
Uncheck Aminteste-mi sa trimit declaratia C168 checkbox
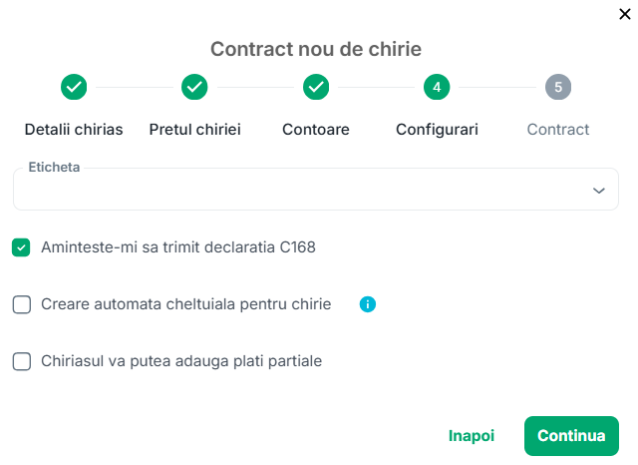click(21, 247)
